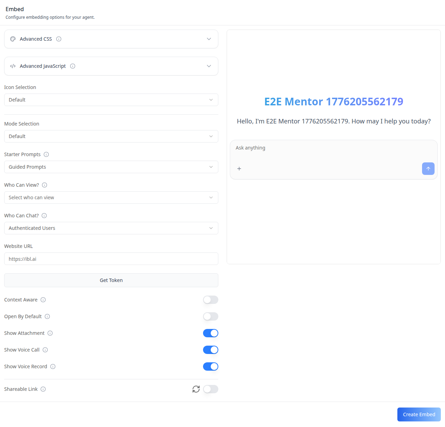Open the Icon Selection dropdown
Viewport: 445px width, 427px height.
click(111, 100)
